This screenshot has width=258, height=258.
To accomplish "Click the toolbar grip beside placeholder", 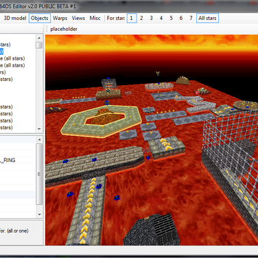I will tap(47, 29).
